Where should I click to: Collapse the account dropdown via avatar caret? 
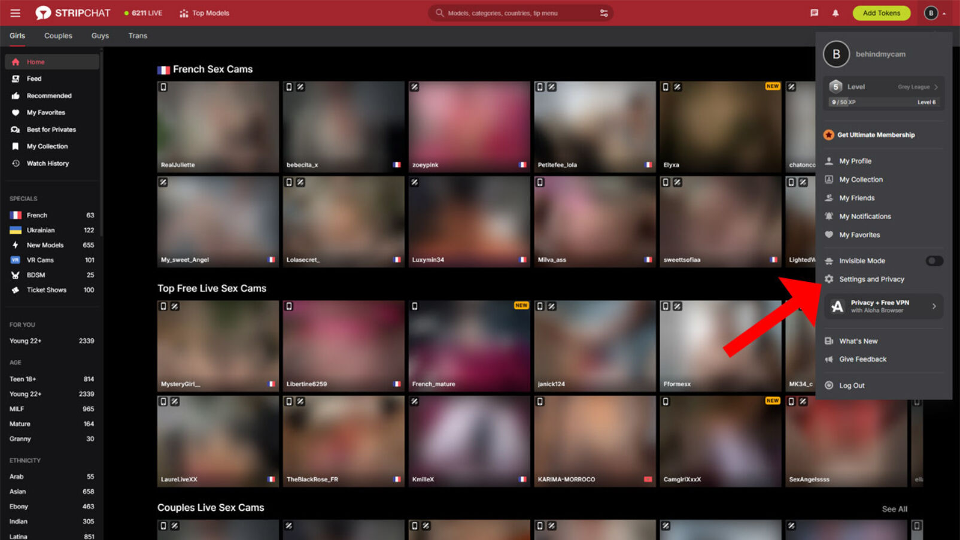944,13
